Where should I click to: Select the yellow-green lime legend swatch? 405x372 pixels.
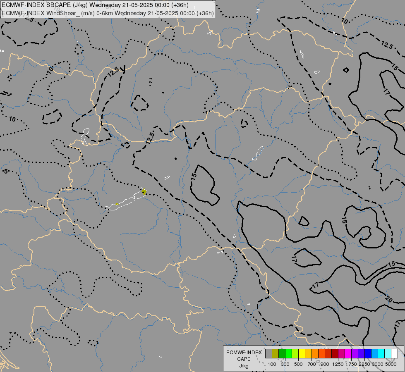(295, 353)
